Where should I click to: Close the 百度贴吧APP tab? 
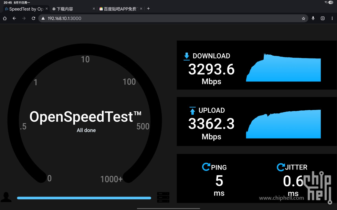141,9
